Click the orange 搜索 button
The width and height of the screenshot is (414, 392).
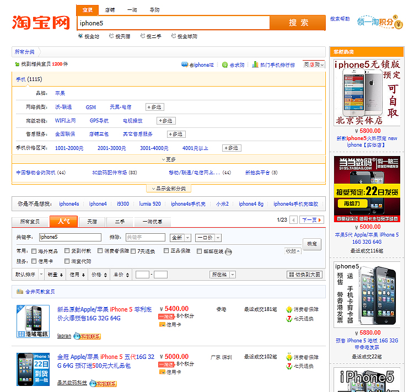point(298,23)
